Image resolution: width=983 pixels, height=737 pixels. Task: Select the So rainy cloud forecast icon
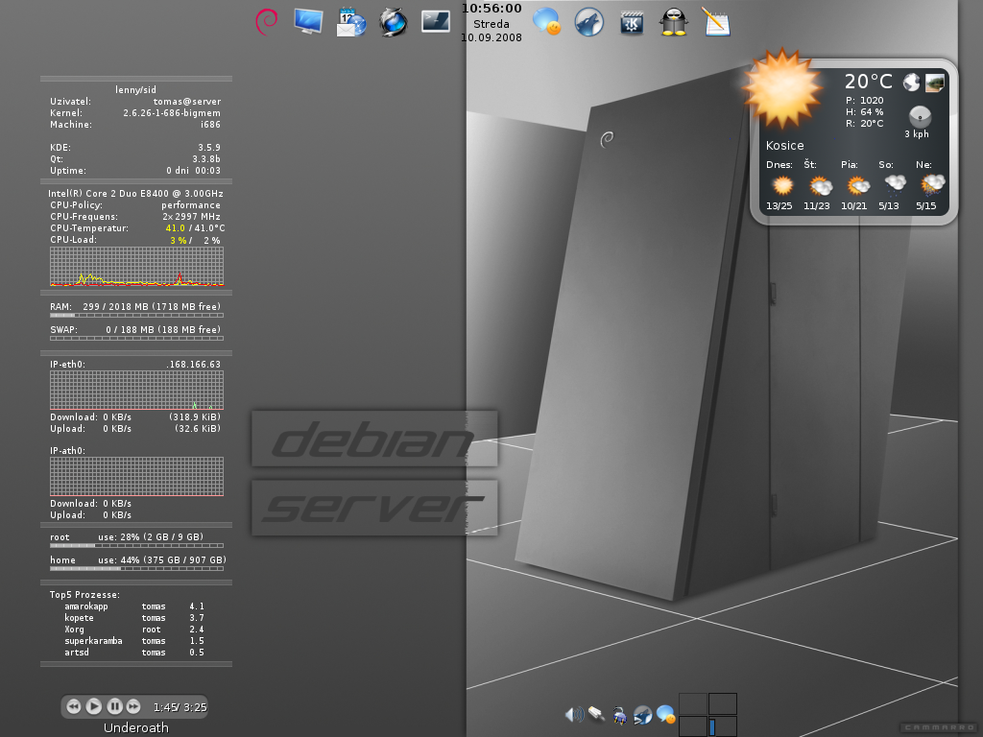point(895,185)
